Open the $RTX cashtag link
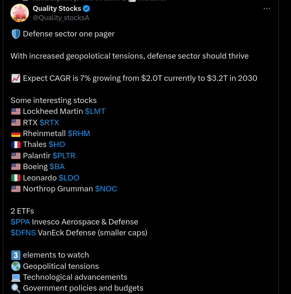291x294 pixels. (49, 122)
